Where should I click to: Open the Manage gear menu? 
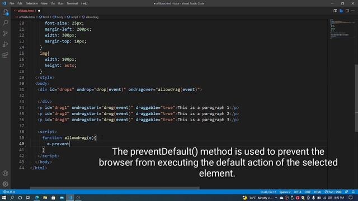[x=5, y=184]
